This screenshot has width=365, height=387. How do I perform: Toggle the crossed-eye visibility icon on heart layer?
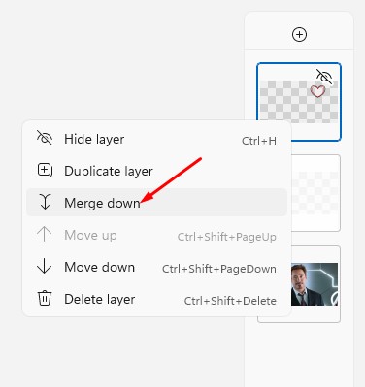(324, 77)
